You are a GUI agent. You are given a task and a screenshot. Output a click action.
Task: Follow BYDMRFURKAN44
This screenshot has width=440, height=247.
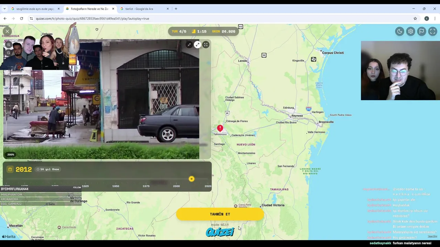77,188
